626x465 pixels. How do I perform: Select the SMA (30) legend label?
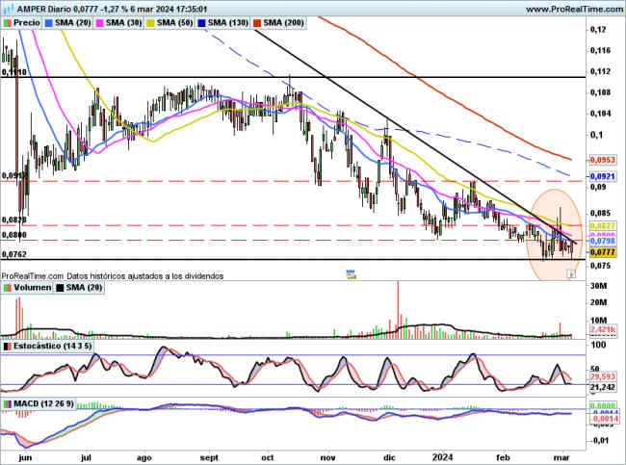pos(124,23)
